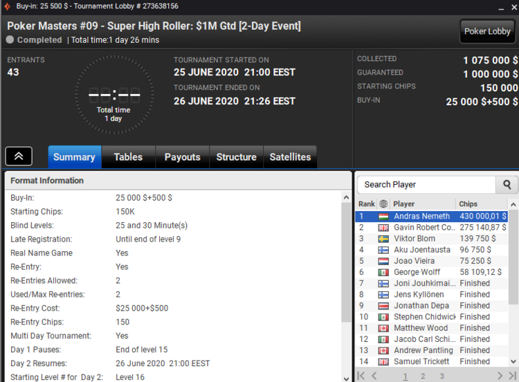Click inside the Search Player field
Screen dimensions: 519x382
[427, 185]
